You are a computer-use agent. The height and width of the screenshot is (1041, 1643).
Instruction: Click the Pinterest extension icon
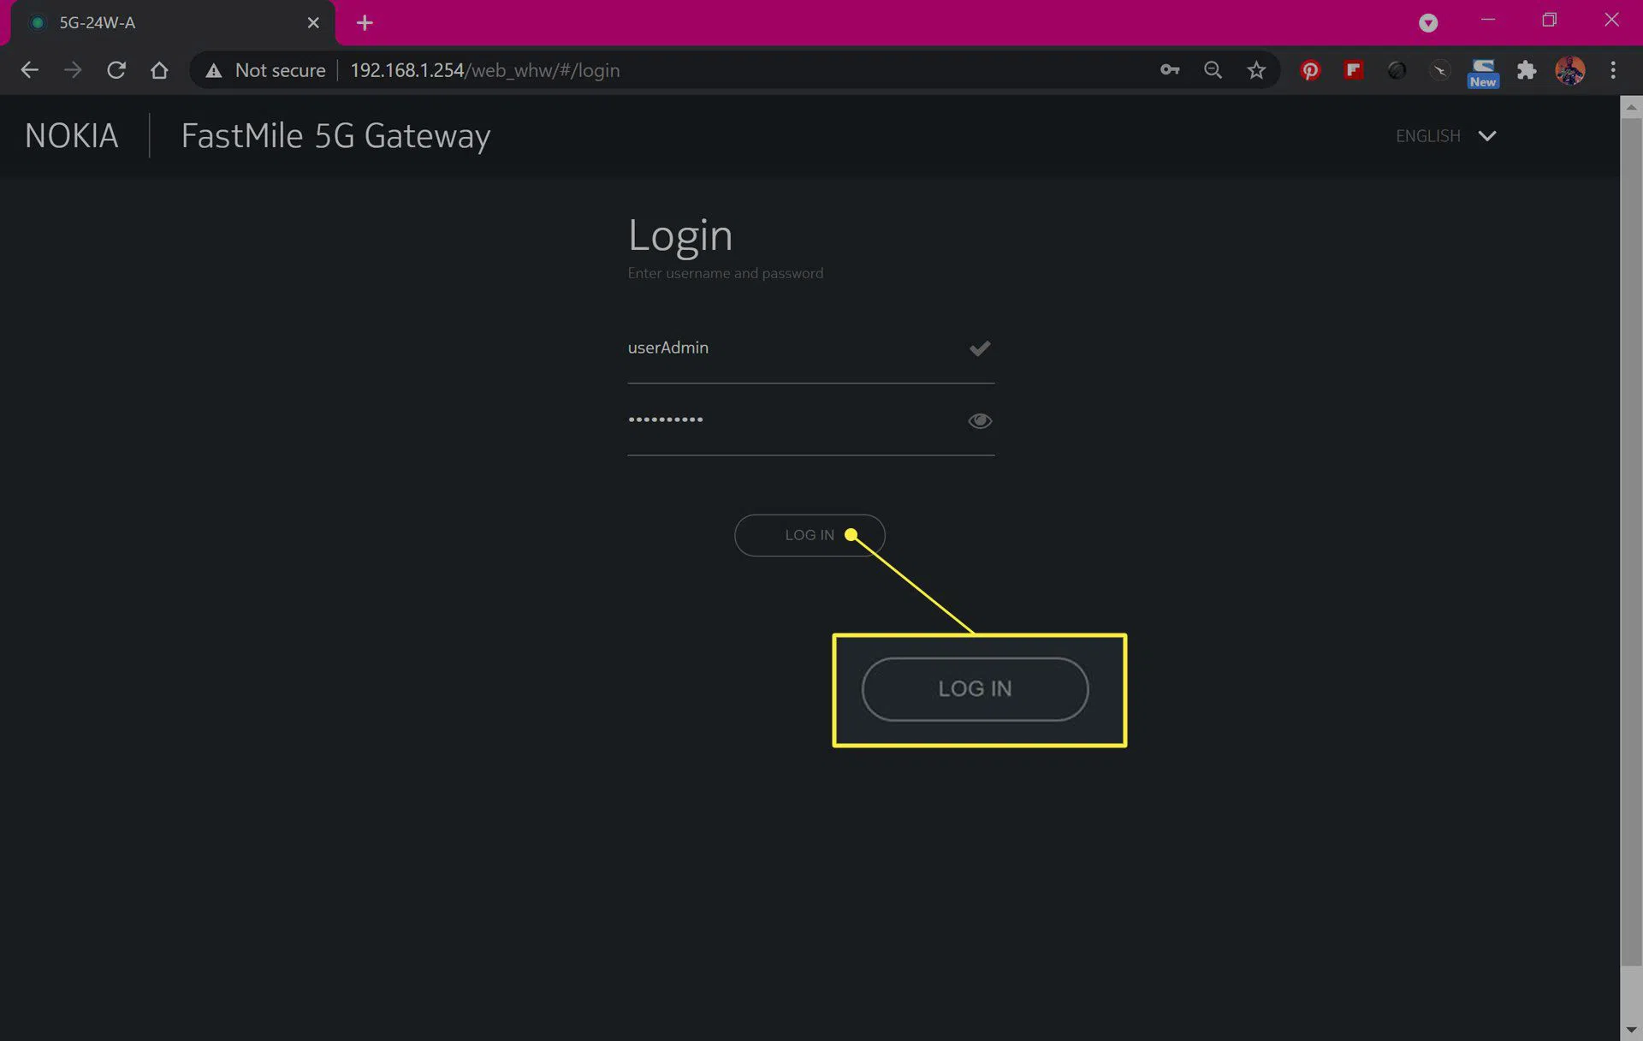coord(1309,70)
